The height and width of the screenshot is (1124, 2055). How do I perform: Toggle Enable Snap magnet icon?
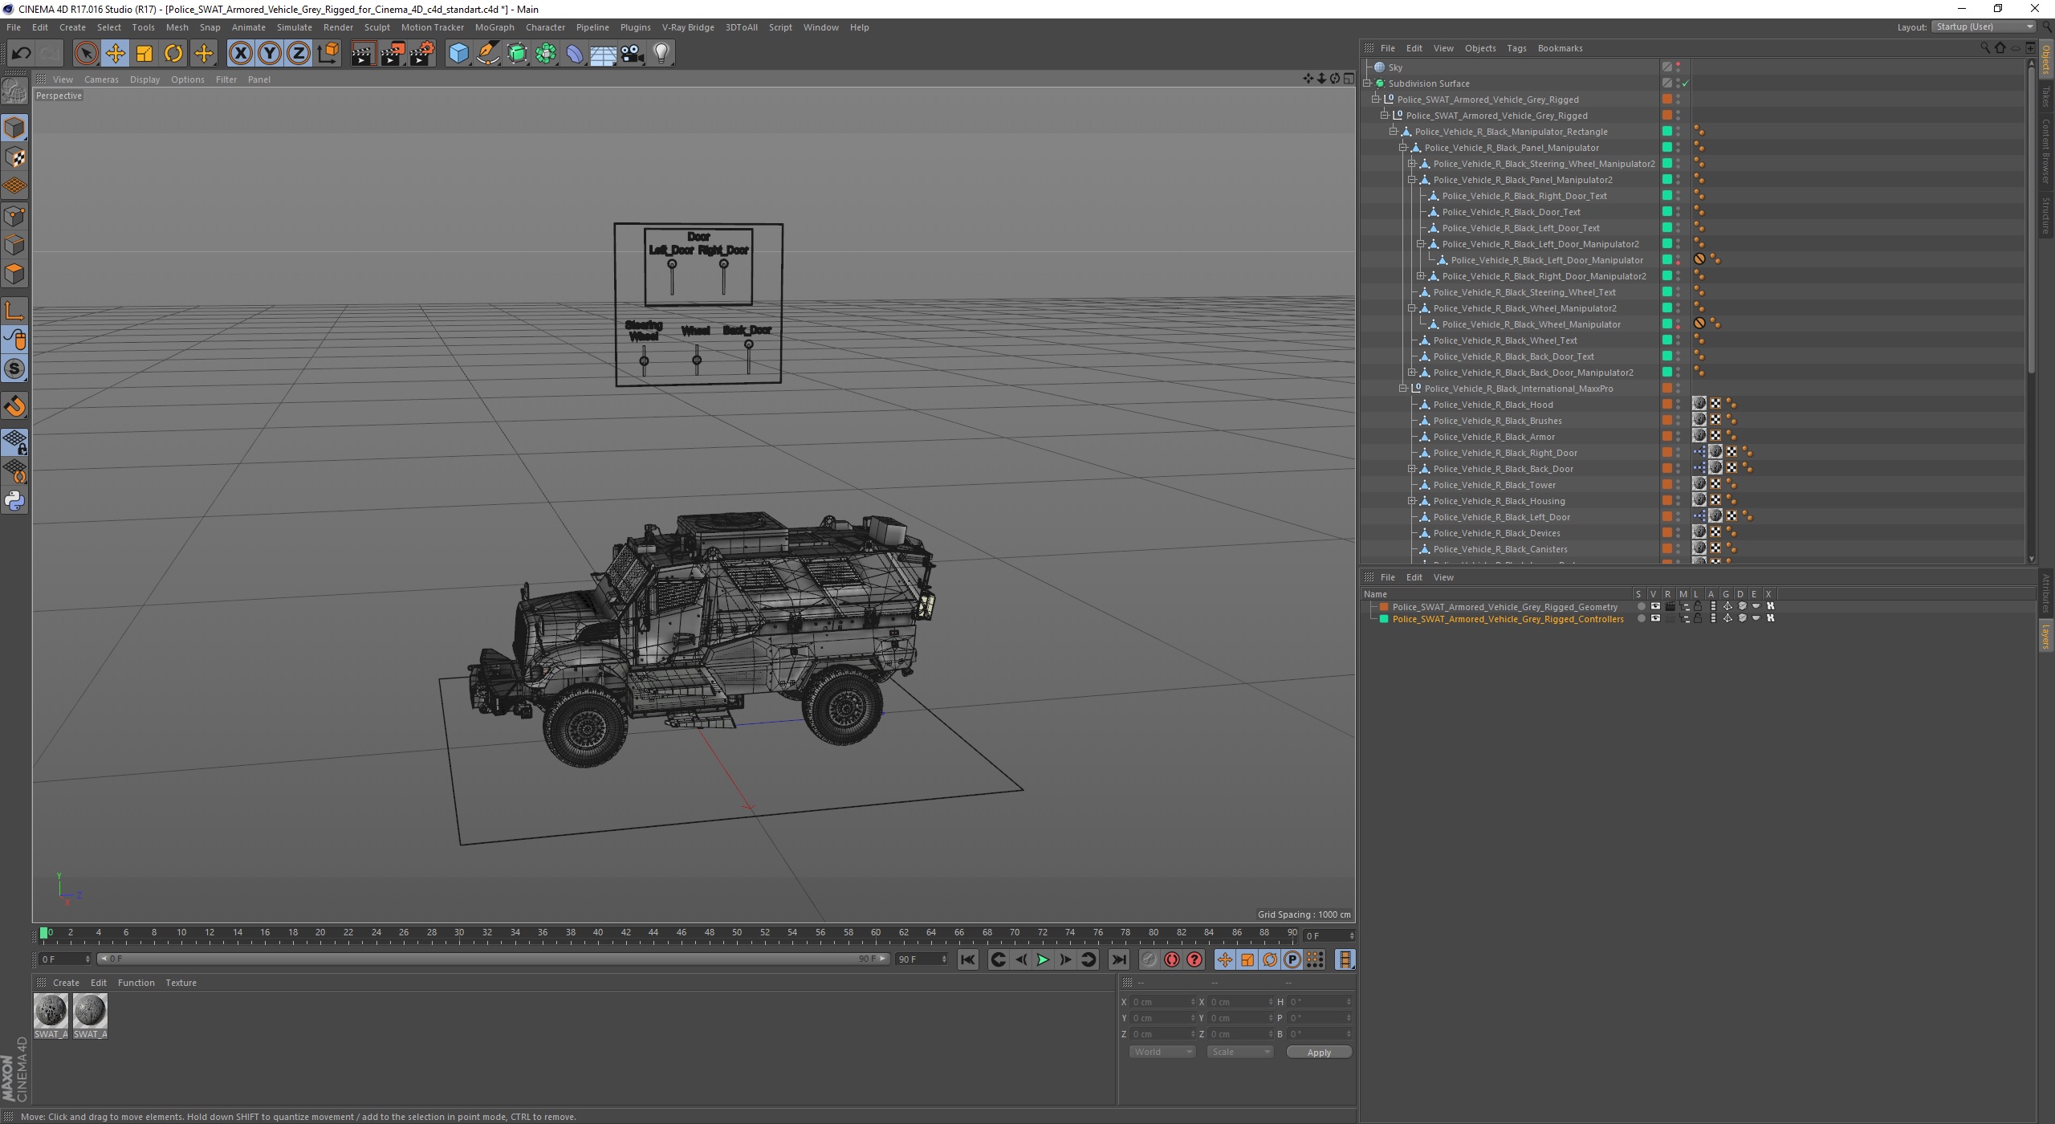[14, 406]
